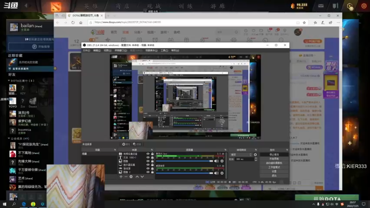Open the Windows Start menu
The width and height of the screenshot is (370, 208).
pyautogui.click(x=5, y=204)
